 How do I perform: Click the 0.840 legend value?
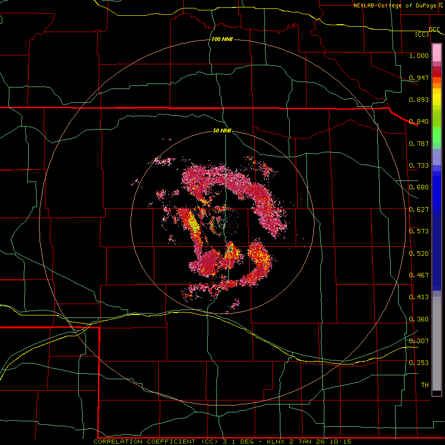[x=419, y=122]
